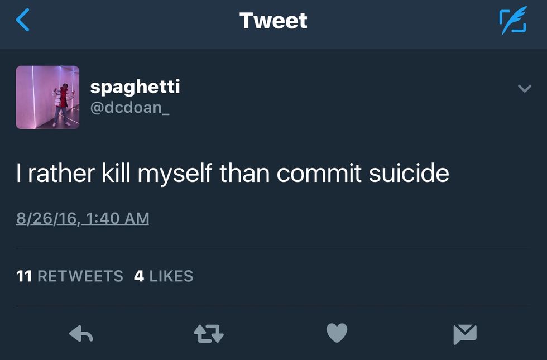Reply to the tweet using the reply arrow
This screenshot has height=360, width=547.
click(81, 334)
